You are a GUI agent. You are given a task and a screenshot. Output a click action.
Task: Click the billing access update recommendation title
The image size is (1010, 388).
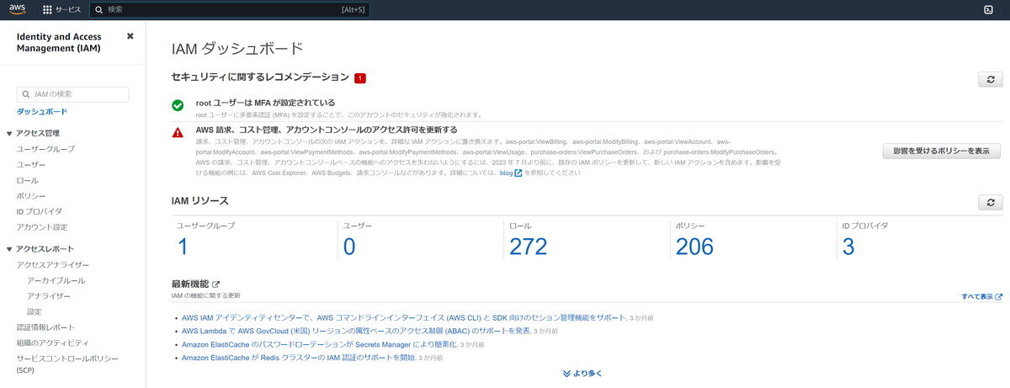(327, 130)
